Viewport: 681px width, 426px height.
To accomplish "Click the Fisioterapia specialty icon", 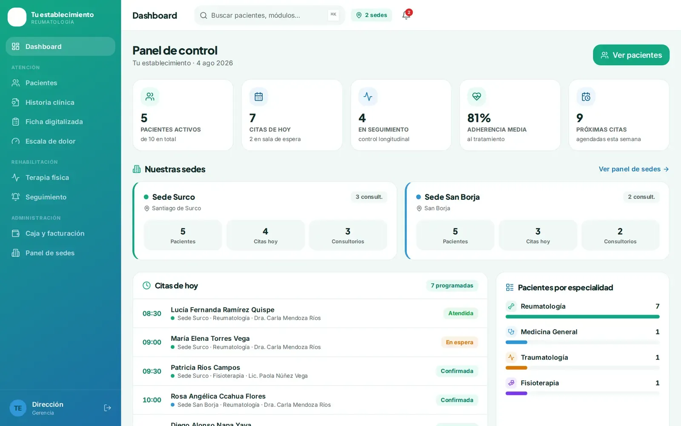I will coord(511,383).
